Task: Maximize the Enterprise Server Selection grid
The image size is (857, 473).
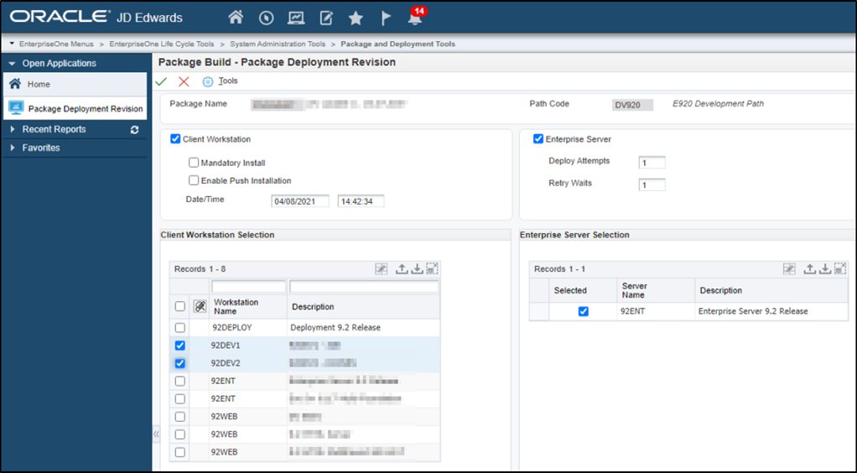Action: 840,268
